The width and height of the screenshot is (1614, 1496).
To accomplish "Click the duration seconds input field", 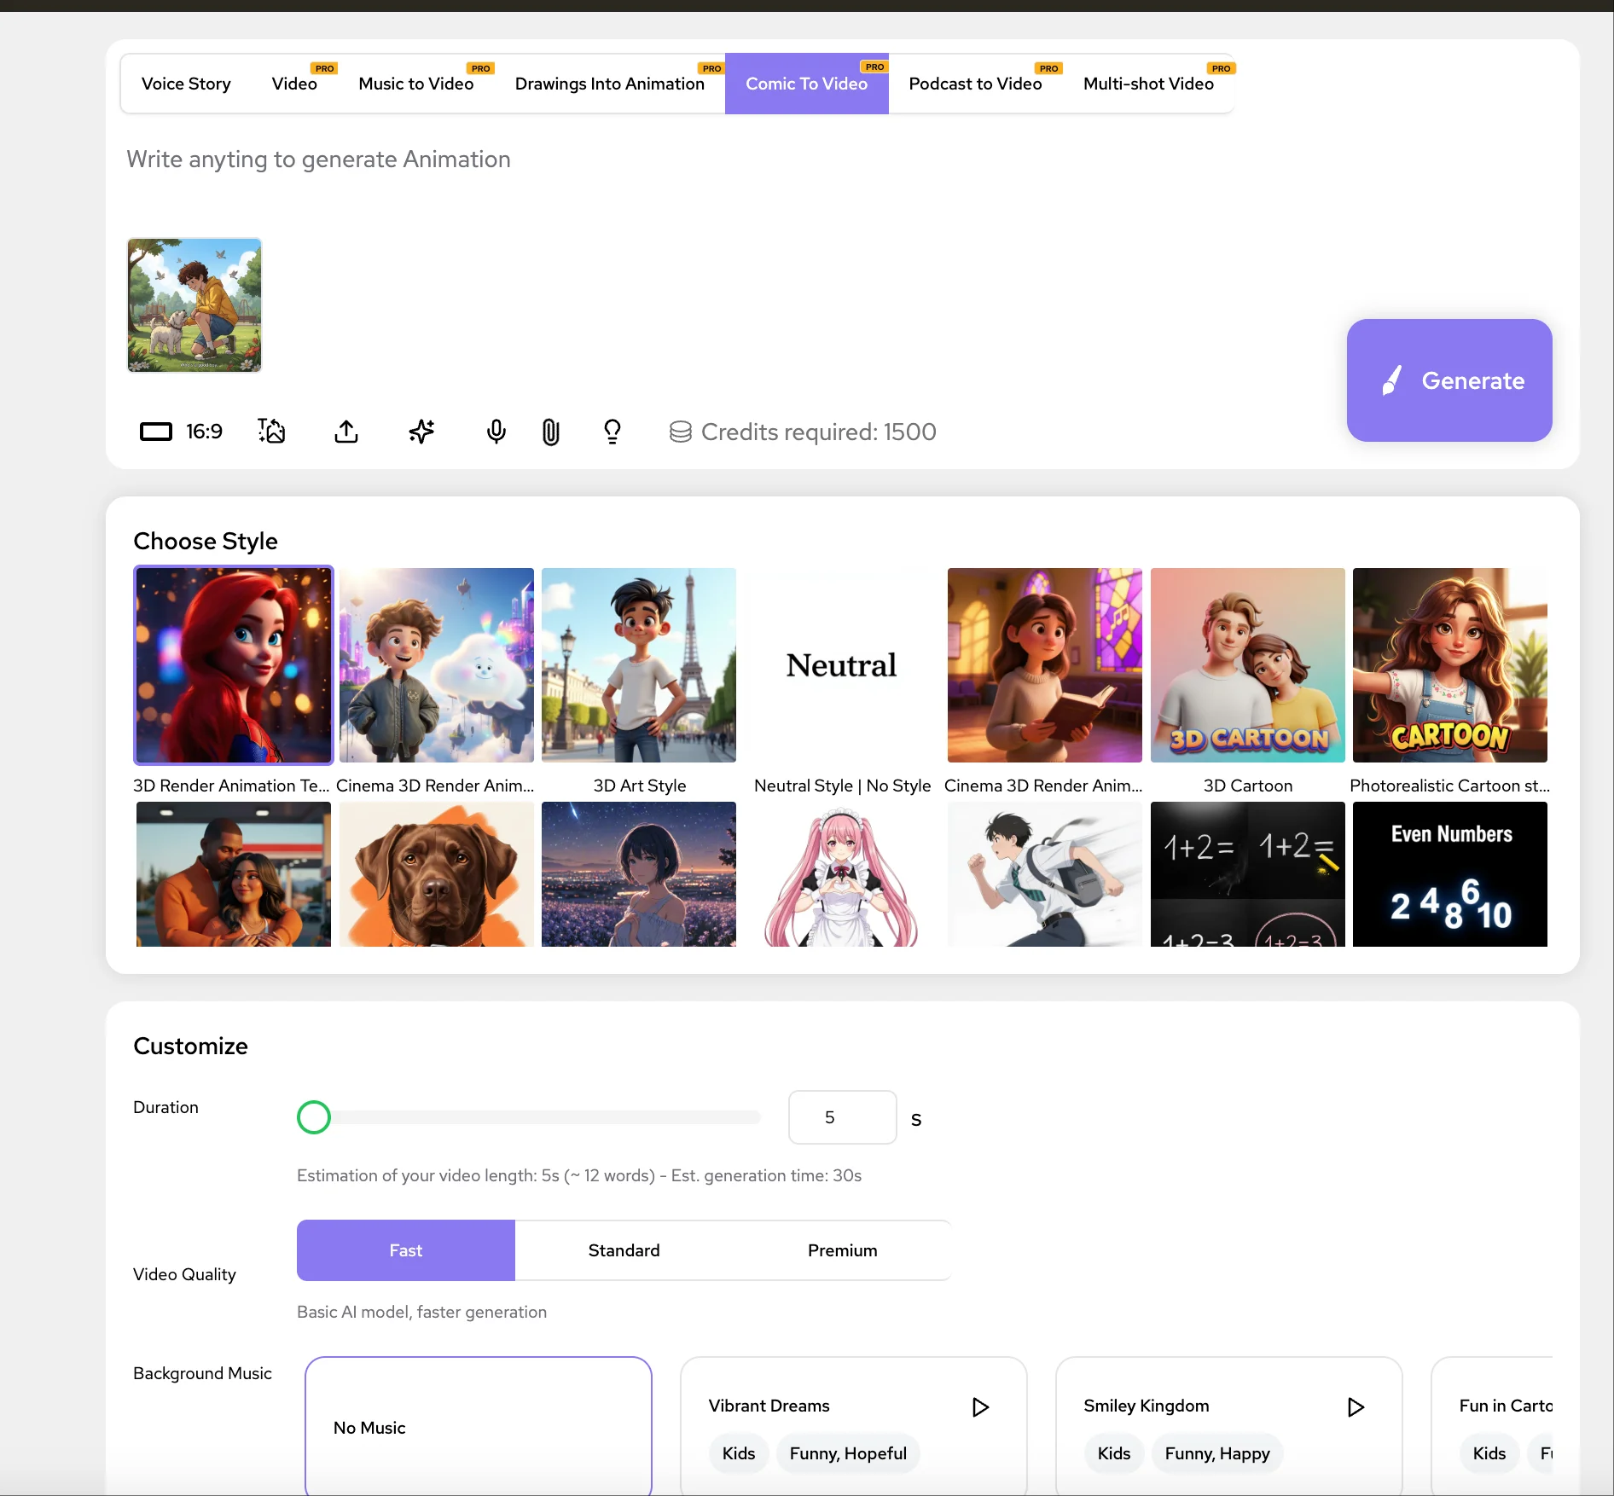I will [x=841, y=1117].
